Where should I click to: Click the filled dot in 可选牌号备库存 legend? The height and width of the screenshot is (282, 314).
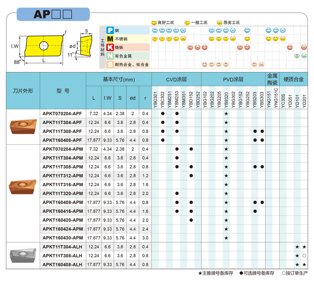click(241, 273)
